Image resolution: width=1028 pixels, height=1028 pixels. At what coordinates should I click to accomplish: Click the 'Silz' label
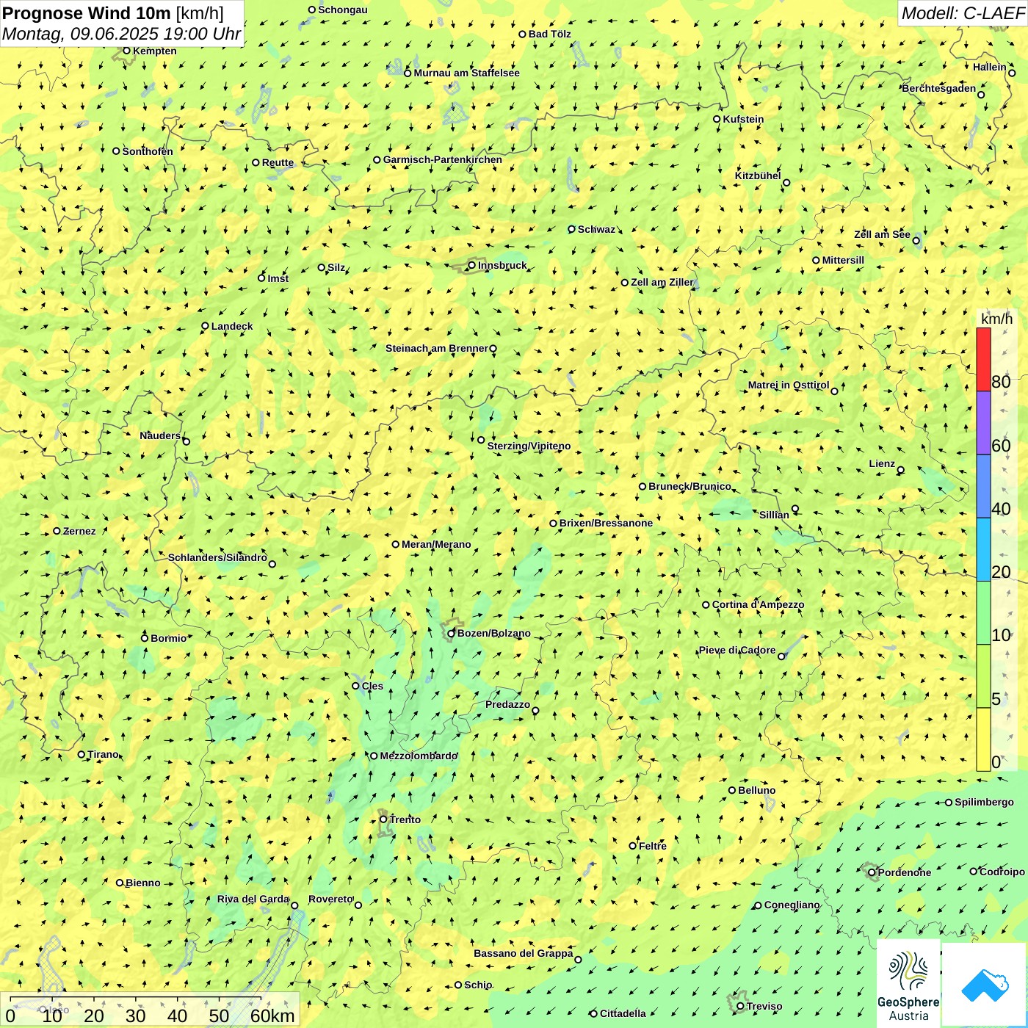[x=336, y=267]
